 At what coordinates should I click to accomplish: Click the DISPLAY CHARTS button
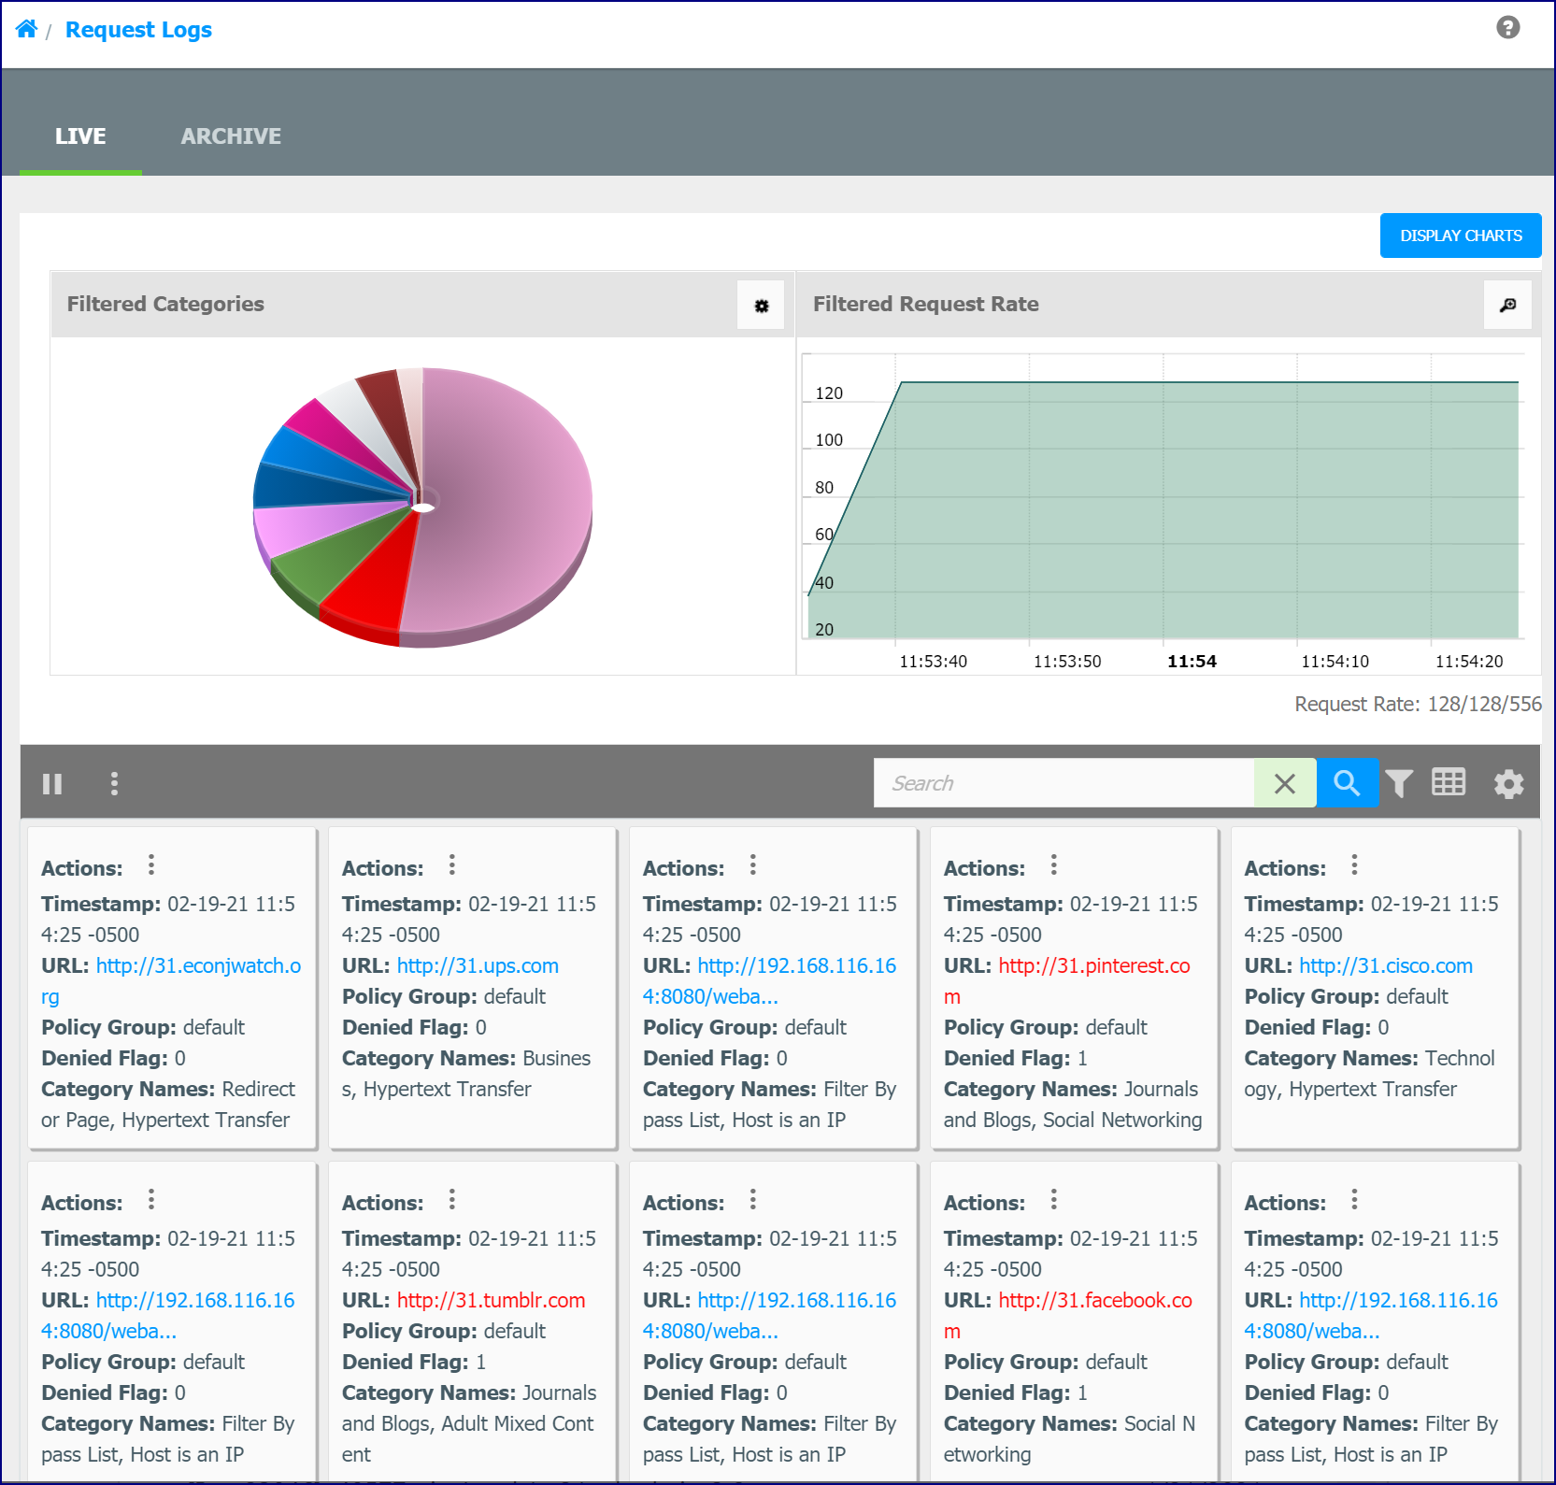[x=1461, y=236]
